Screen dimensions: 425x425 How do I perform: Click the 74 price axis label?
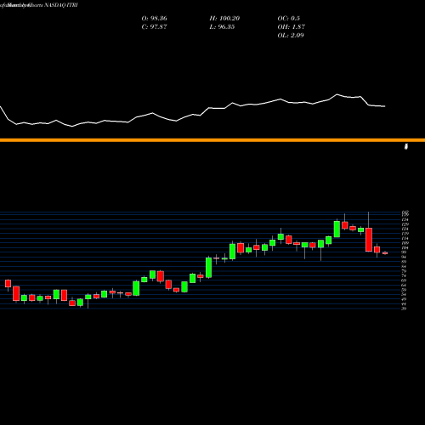point(404,275)
